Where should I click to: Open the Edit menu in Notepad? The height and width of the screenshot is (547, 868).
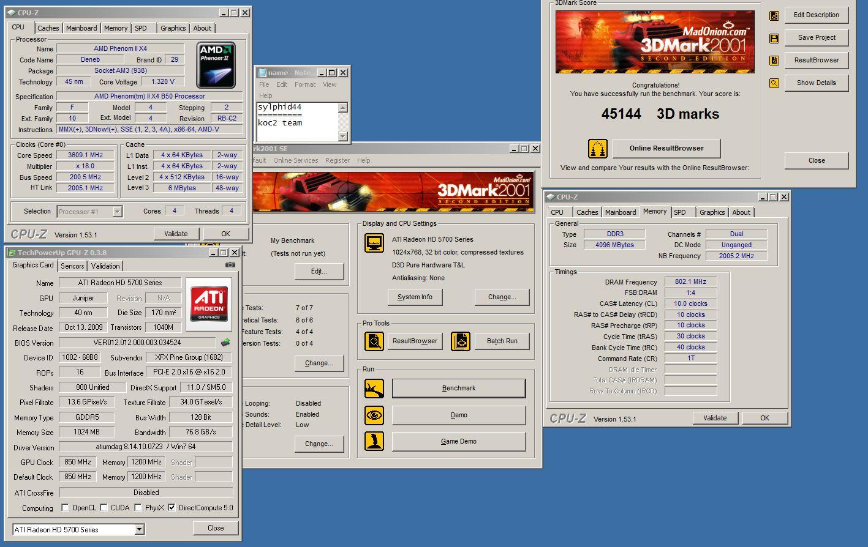pyautogui.click(x=282, y=84)
